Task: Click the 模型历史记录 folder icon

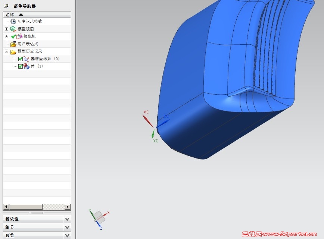Action: 13,51
